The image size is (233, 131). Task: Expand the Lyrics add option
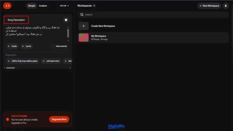pos(26,46)
